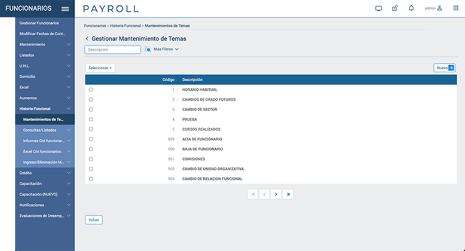Image resolution: width=465 pixels, height=251 pixels.
Task: Click the Descripción search input field
Action: 112,50
